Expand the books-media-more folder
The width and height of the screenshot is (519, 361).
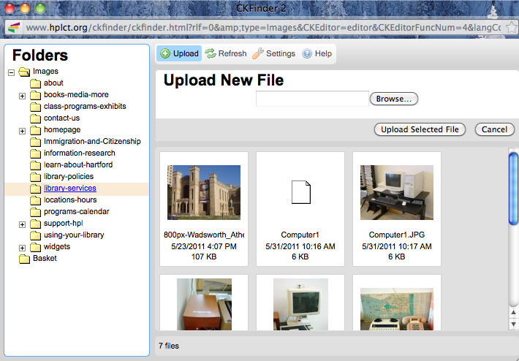22,96
